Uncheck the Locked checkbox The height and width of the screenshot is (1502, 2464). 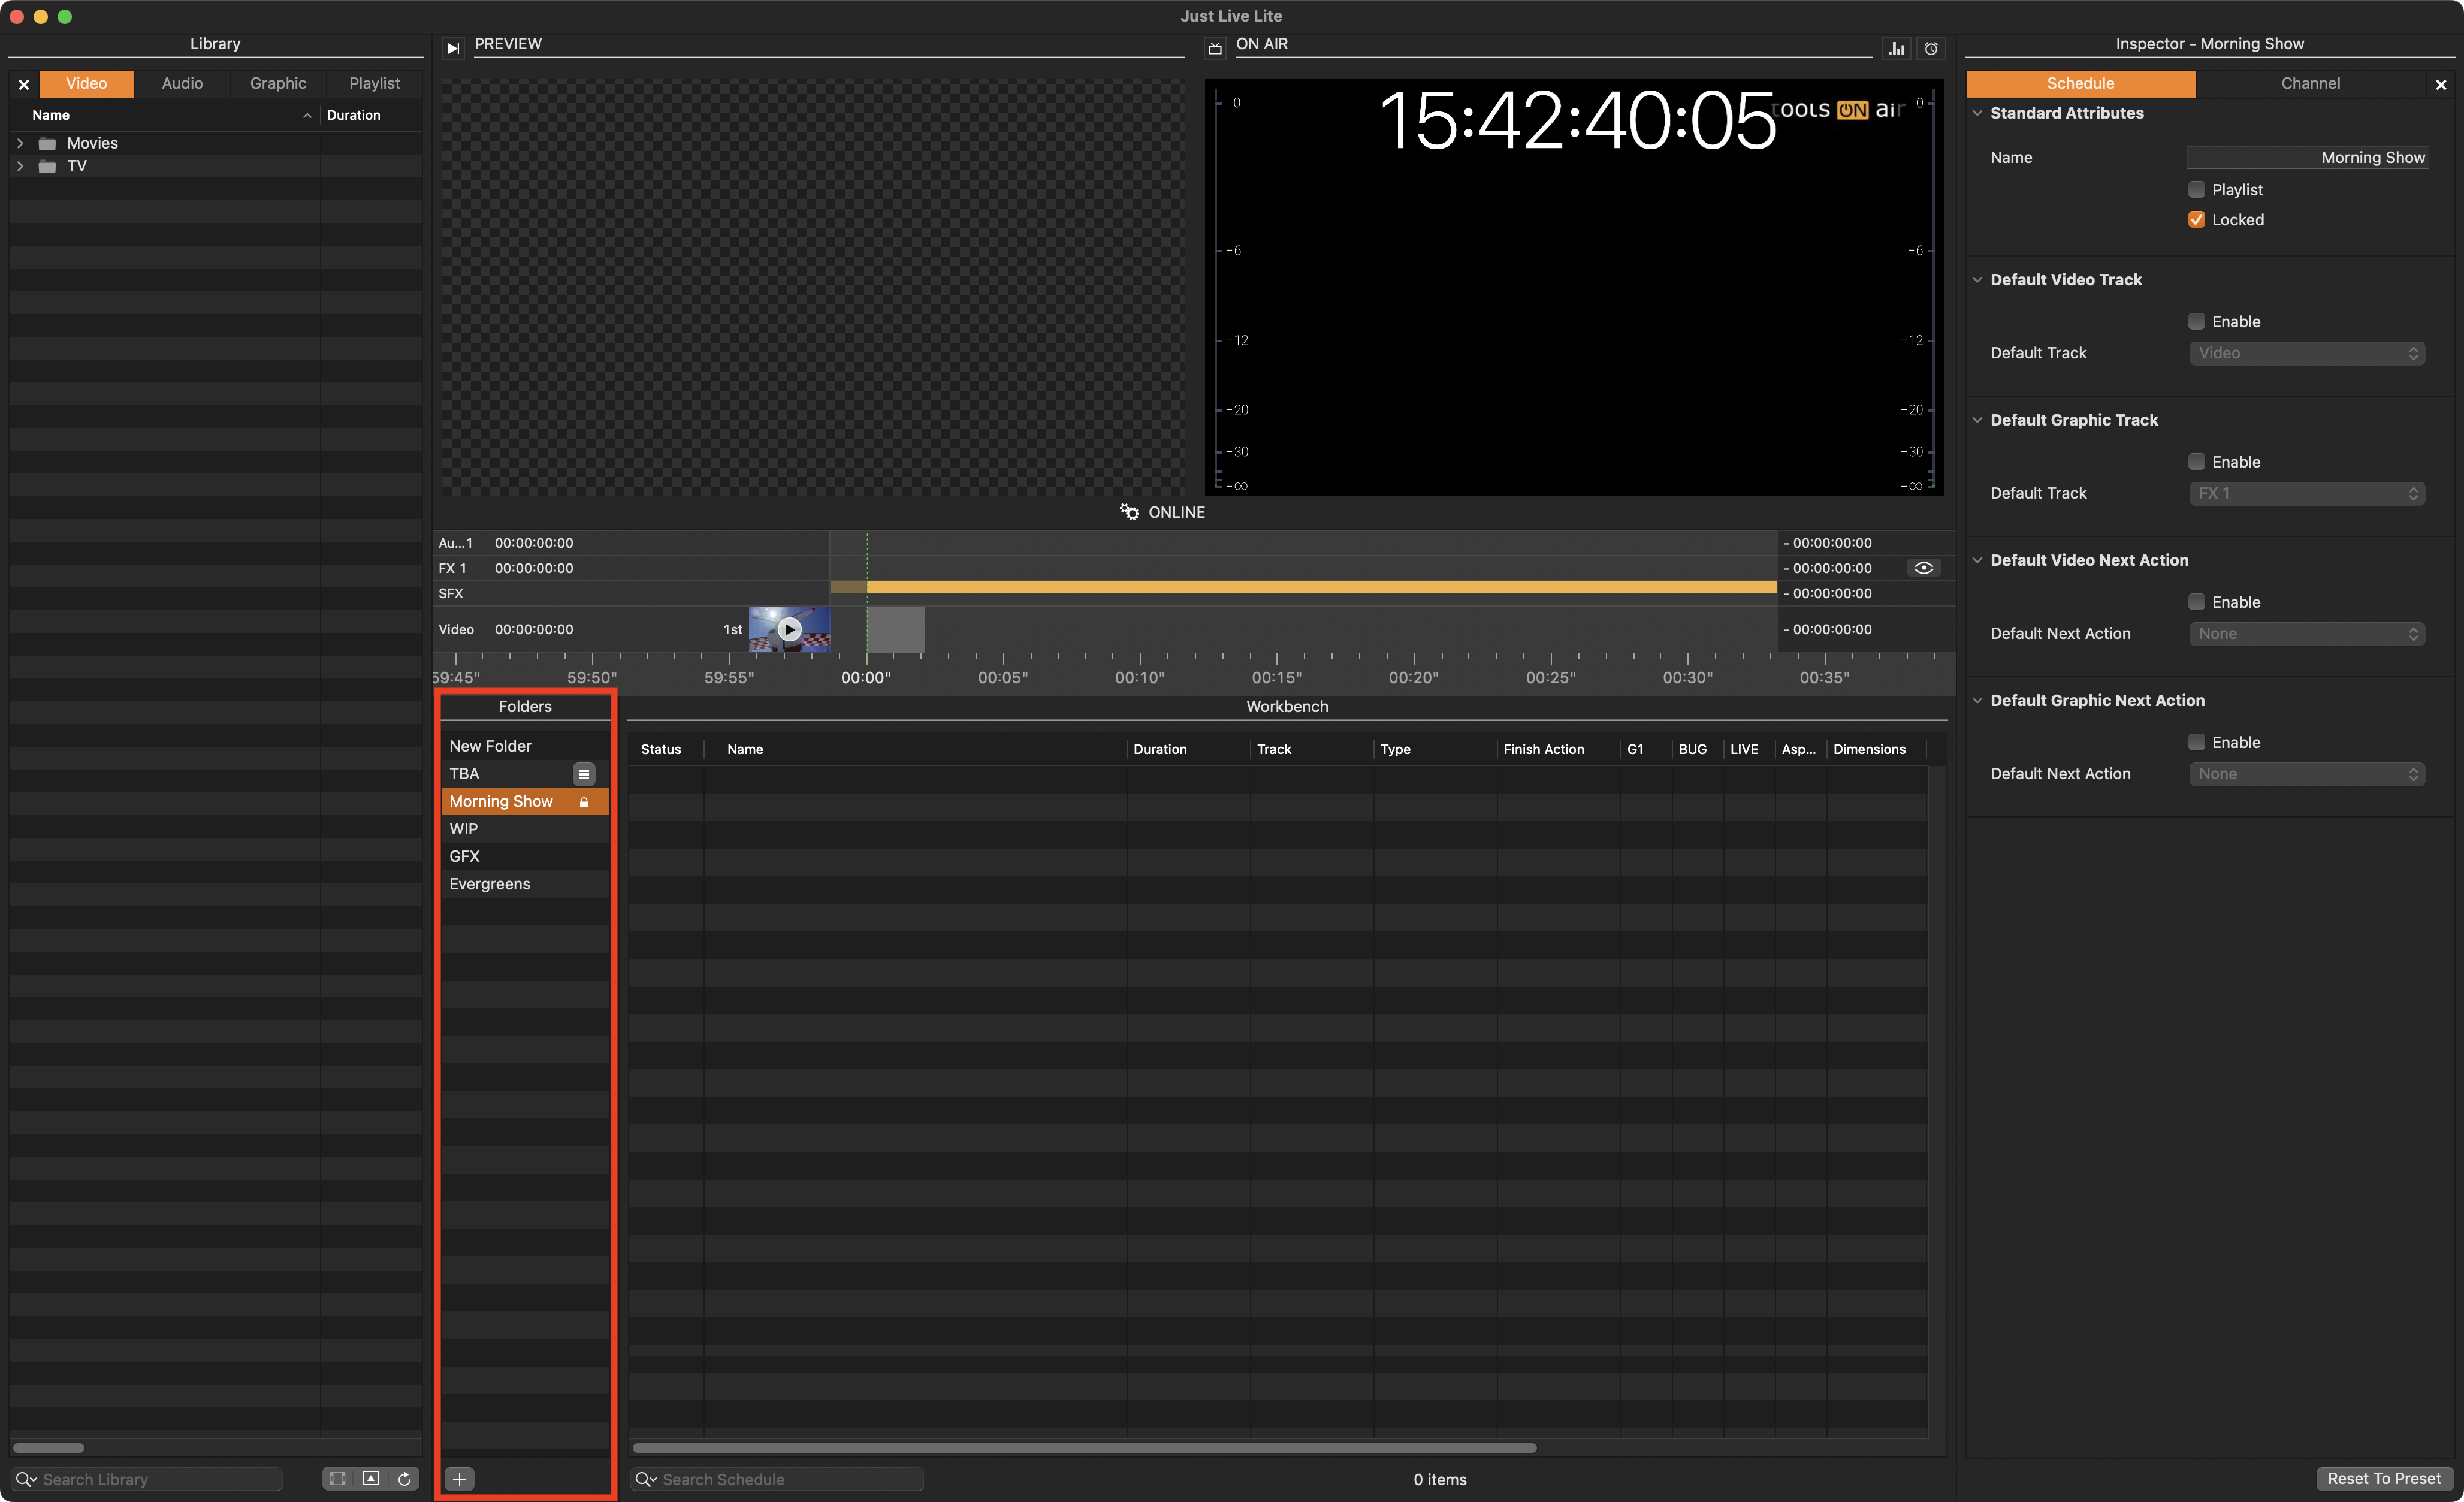[x=2196, y=220]
